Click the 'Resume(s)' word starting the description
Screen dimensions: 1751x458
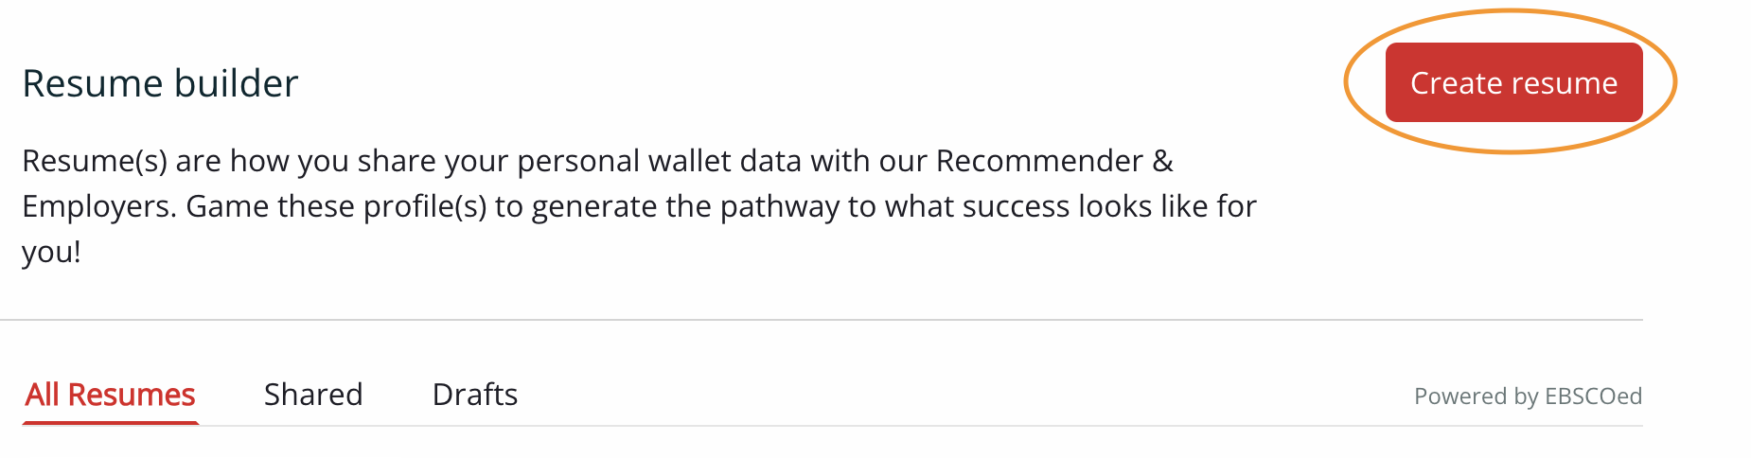coord(95,161)
